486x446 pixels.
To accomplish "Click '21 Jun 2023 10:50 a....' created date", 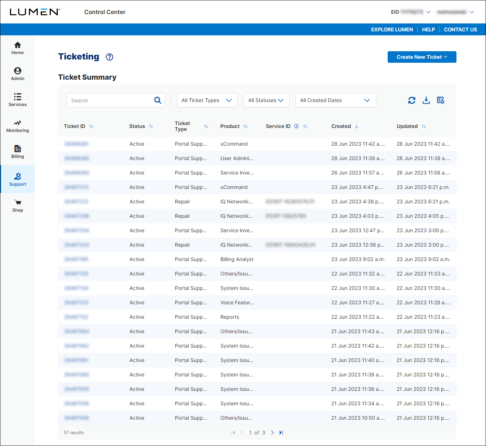I will (x=358, y=418).
